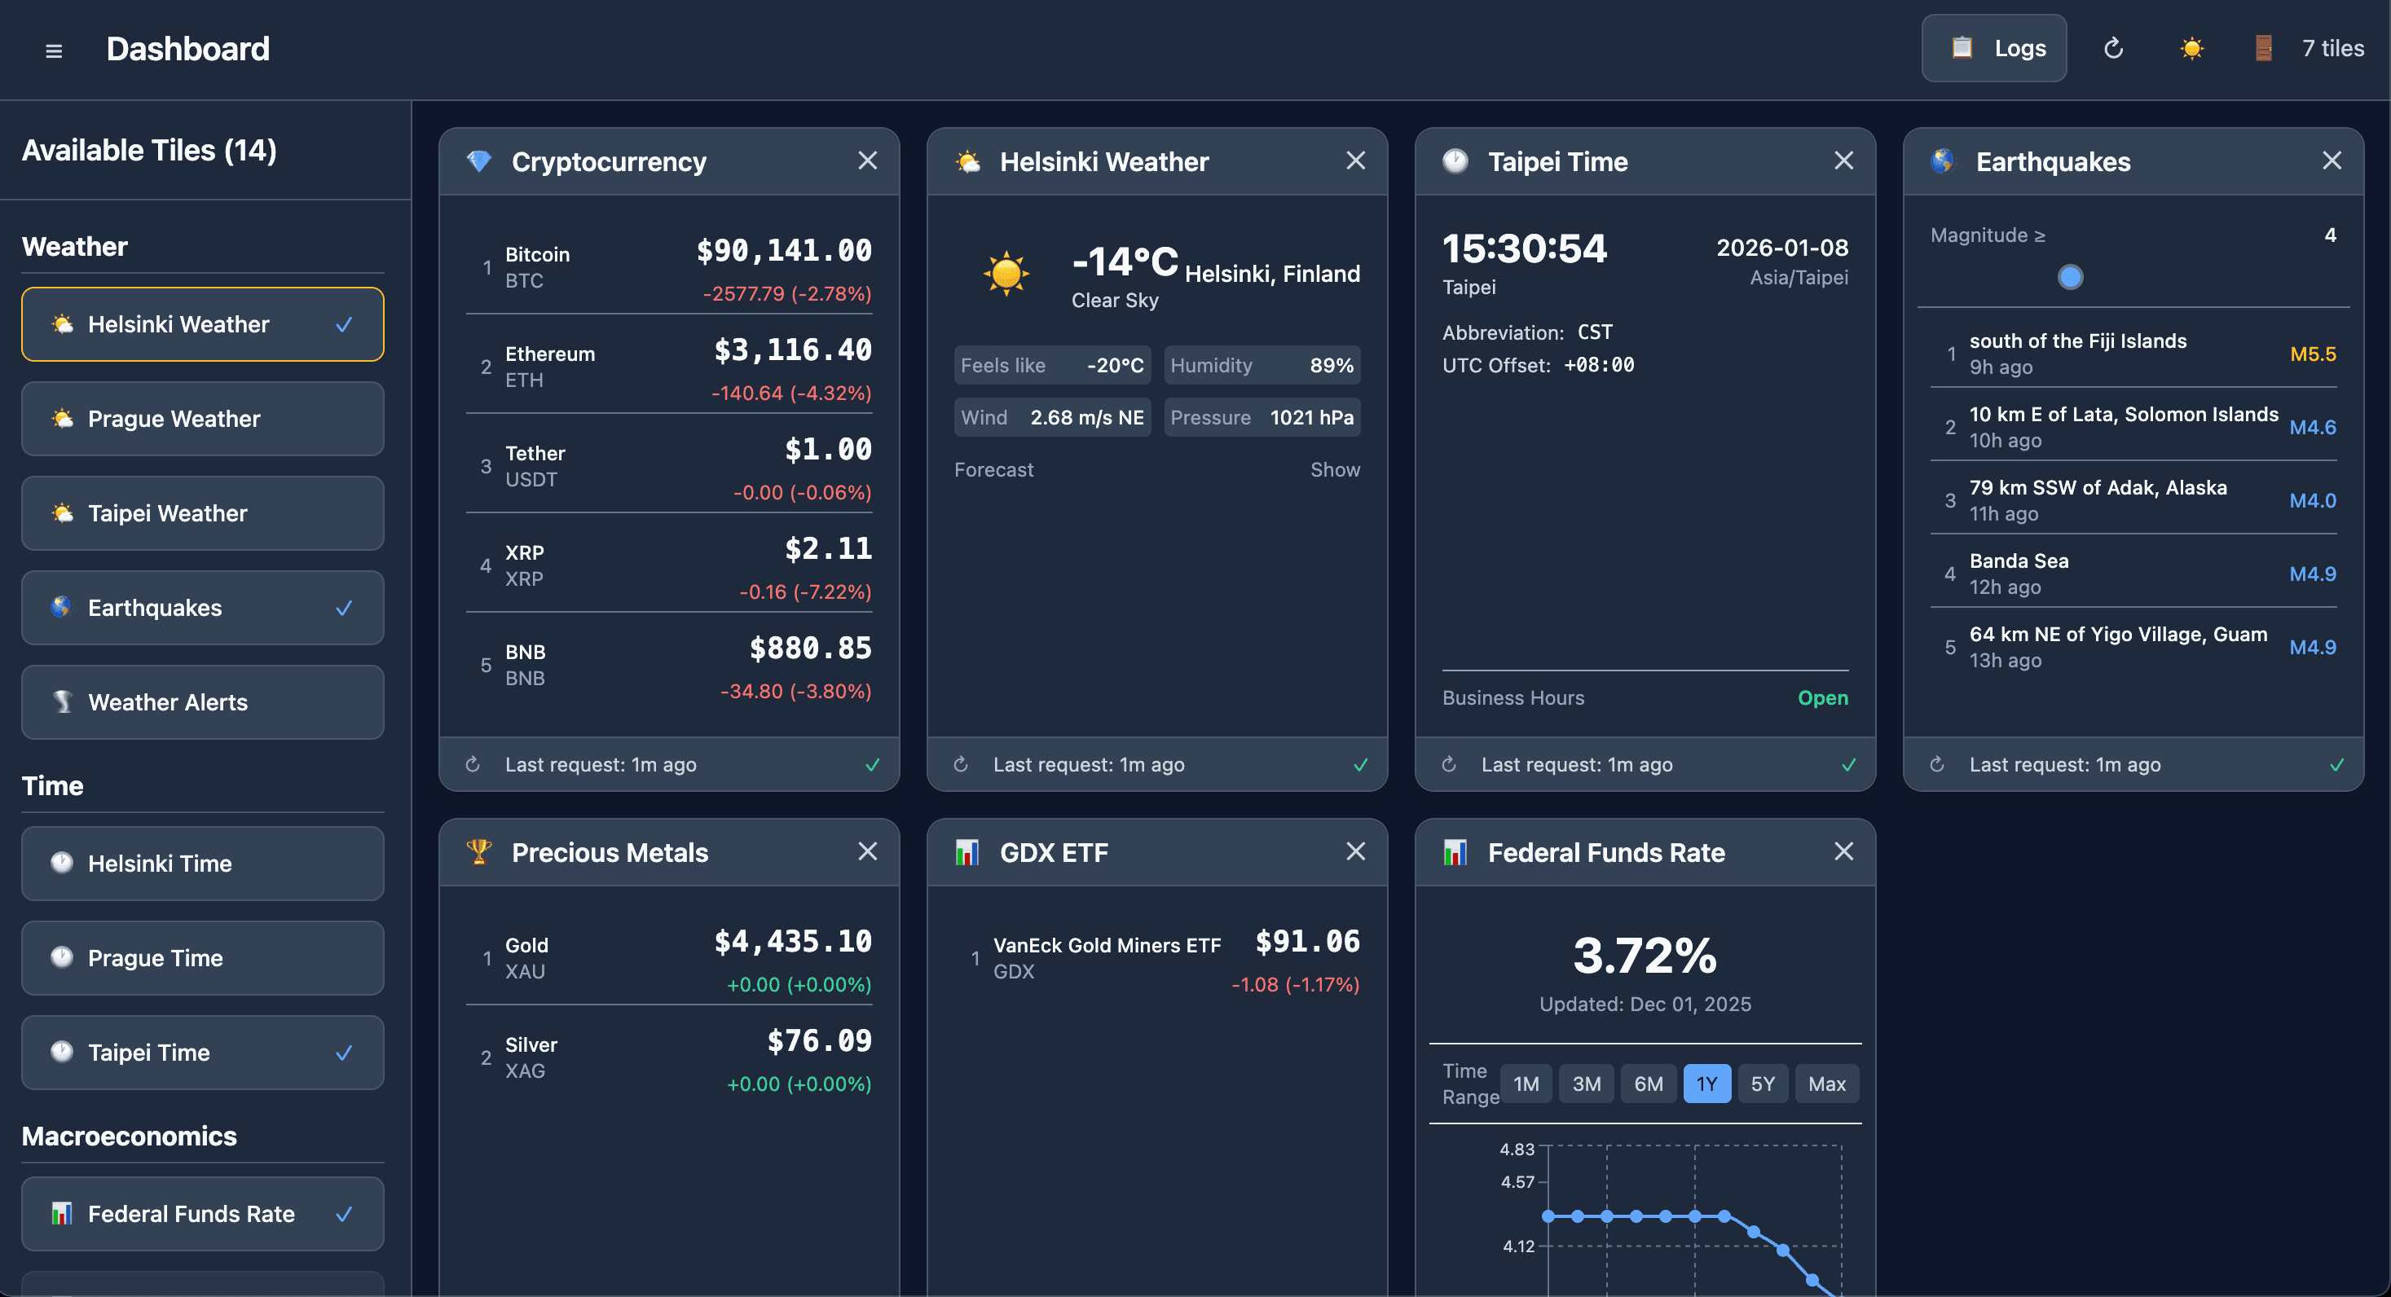Refresh the Cryptocurrency tile data
The height and width of the screenshot is (1297, 2391).
click(x=473, y=763)
